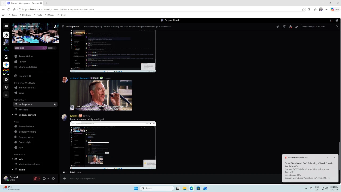Open the Software bookmarks folder
341x192 pixels.
click(x=25, y=15)
